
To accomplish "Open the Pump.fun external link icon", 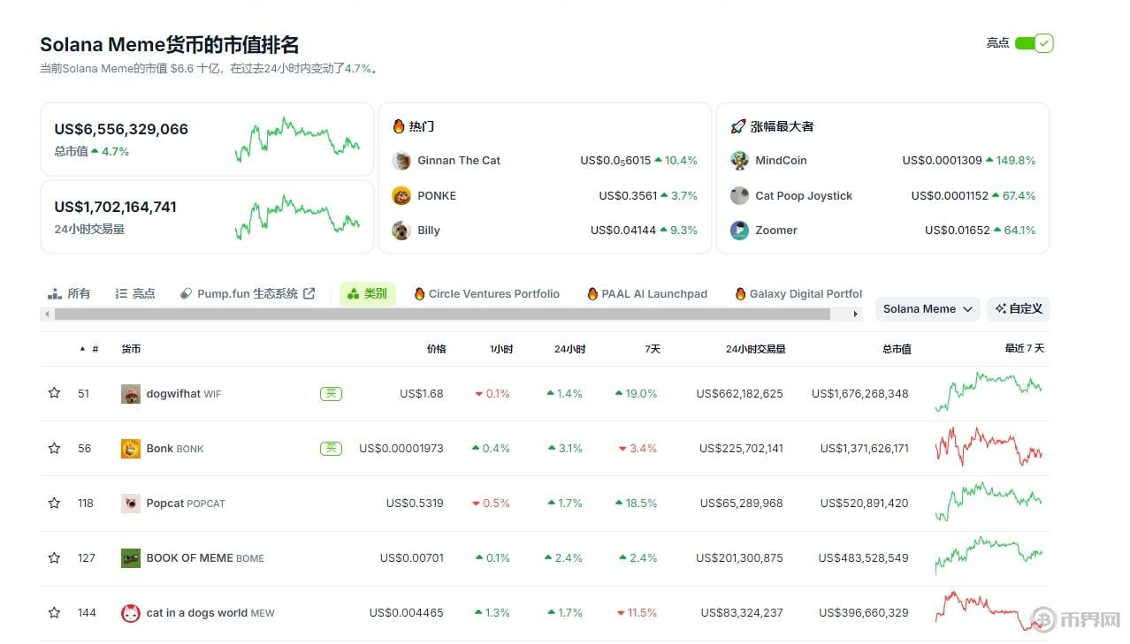I will (309, 293).
